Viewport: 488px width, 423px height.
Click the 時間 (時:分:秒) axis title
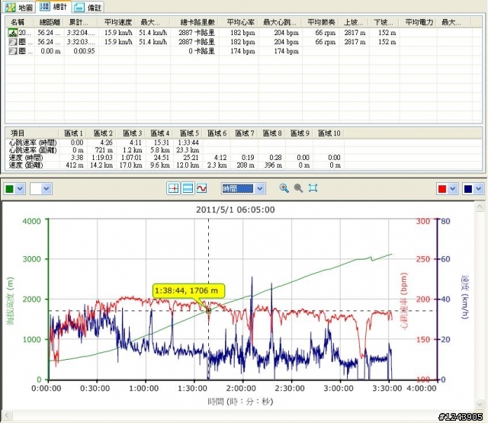tap(240, 402)
